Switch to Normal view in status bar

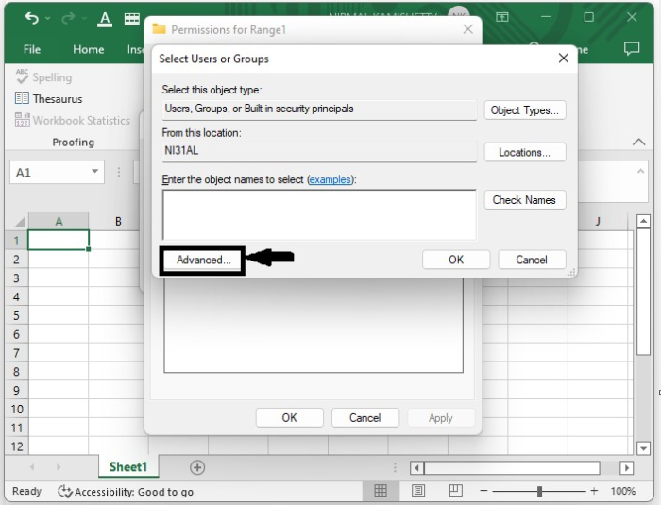381,491
